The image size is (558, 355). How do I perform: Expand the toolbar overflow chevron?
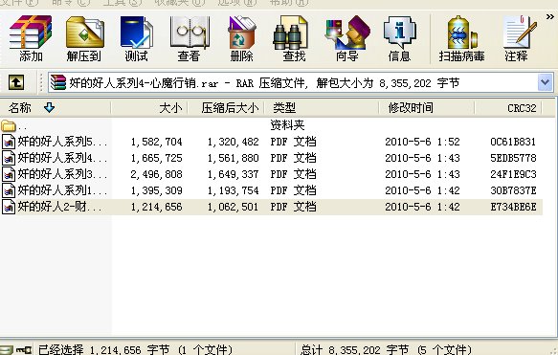point(550,16)
